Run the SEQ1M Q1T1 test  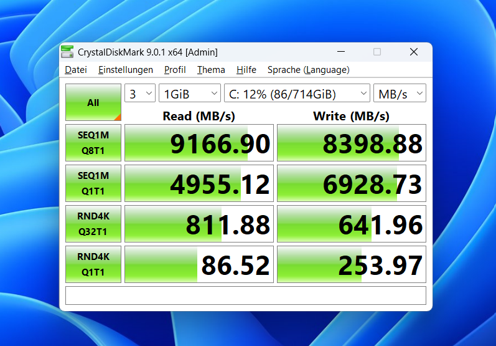[x=93, y=183]
